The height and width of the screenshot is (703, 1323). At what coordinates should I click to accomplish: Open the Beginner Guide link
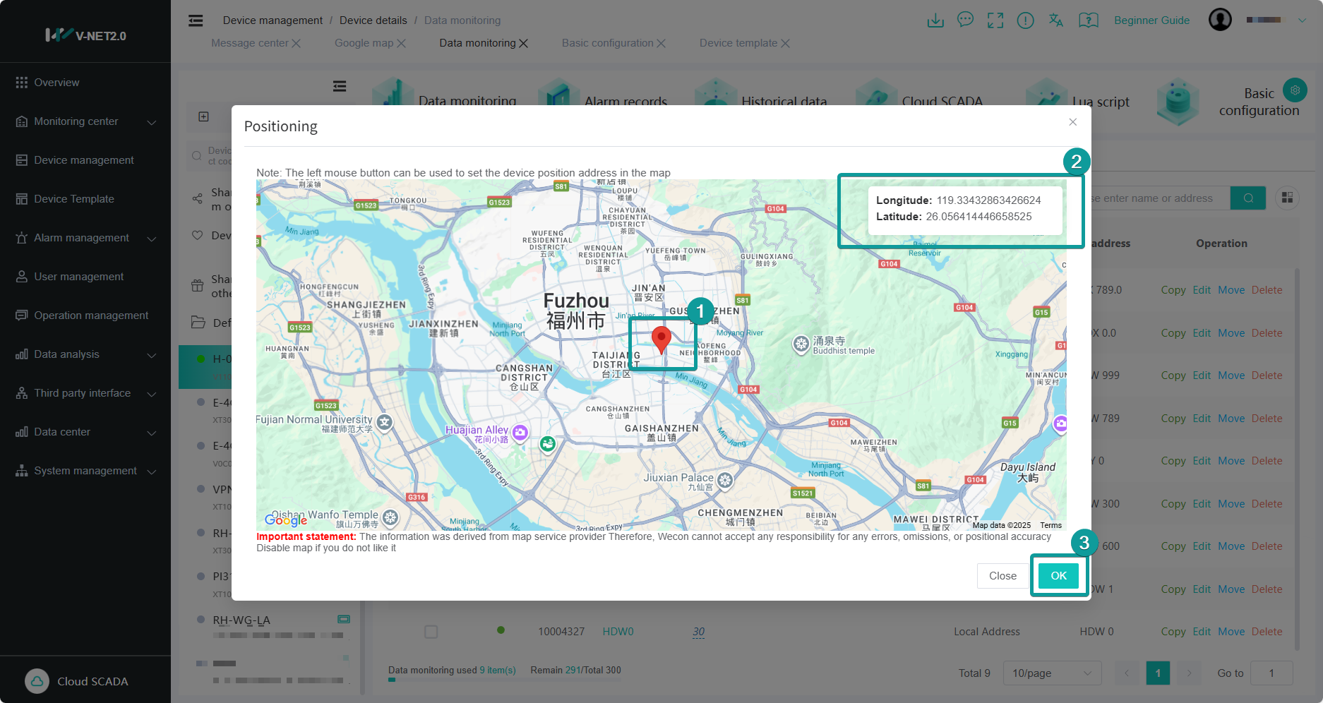[x=1151, y=20]
